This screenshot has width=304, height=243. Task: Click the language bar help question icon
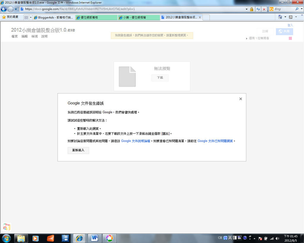[245, 238]
